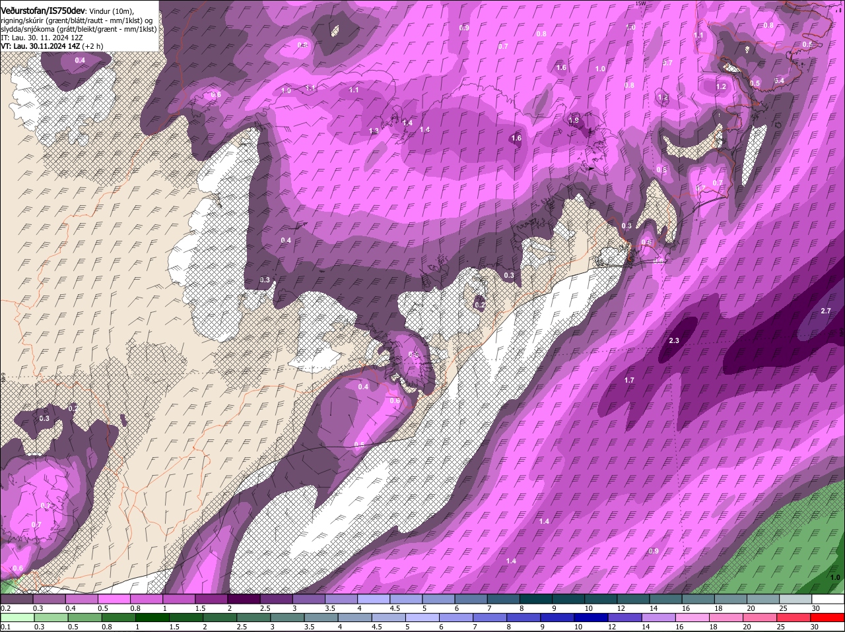Select light pink lower legend swatch labeled 16
Screen dimensions: 845x632
(693, 617)
